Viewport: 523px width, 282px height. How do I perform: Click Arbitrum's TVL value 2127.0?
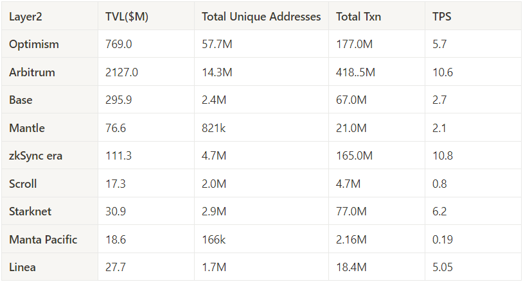(x=121, y=72)
